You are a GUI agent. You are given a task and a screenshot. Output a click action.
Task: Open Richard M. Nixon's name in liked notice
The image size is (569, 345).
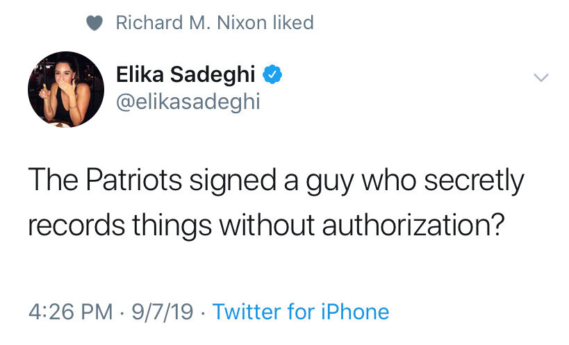pos(191,22)
